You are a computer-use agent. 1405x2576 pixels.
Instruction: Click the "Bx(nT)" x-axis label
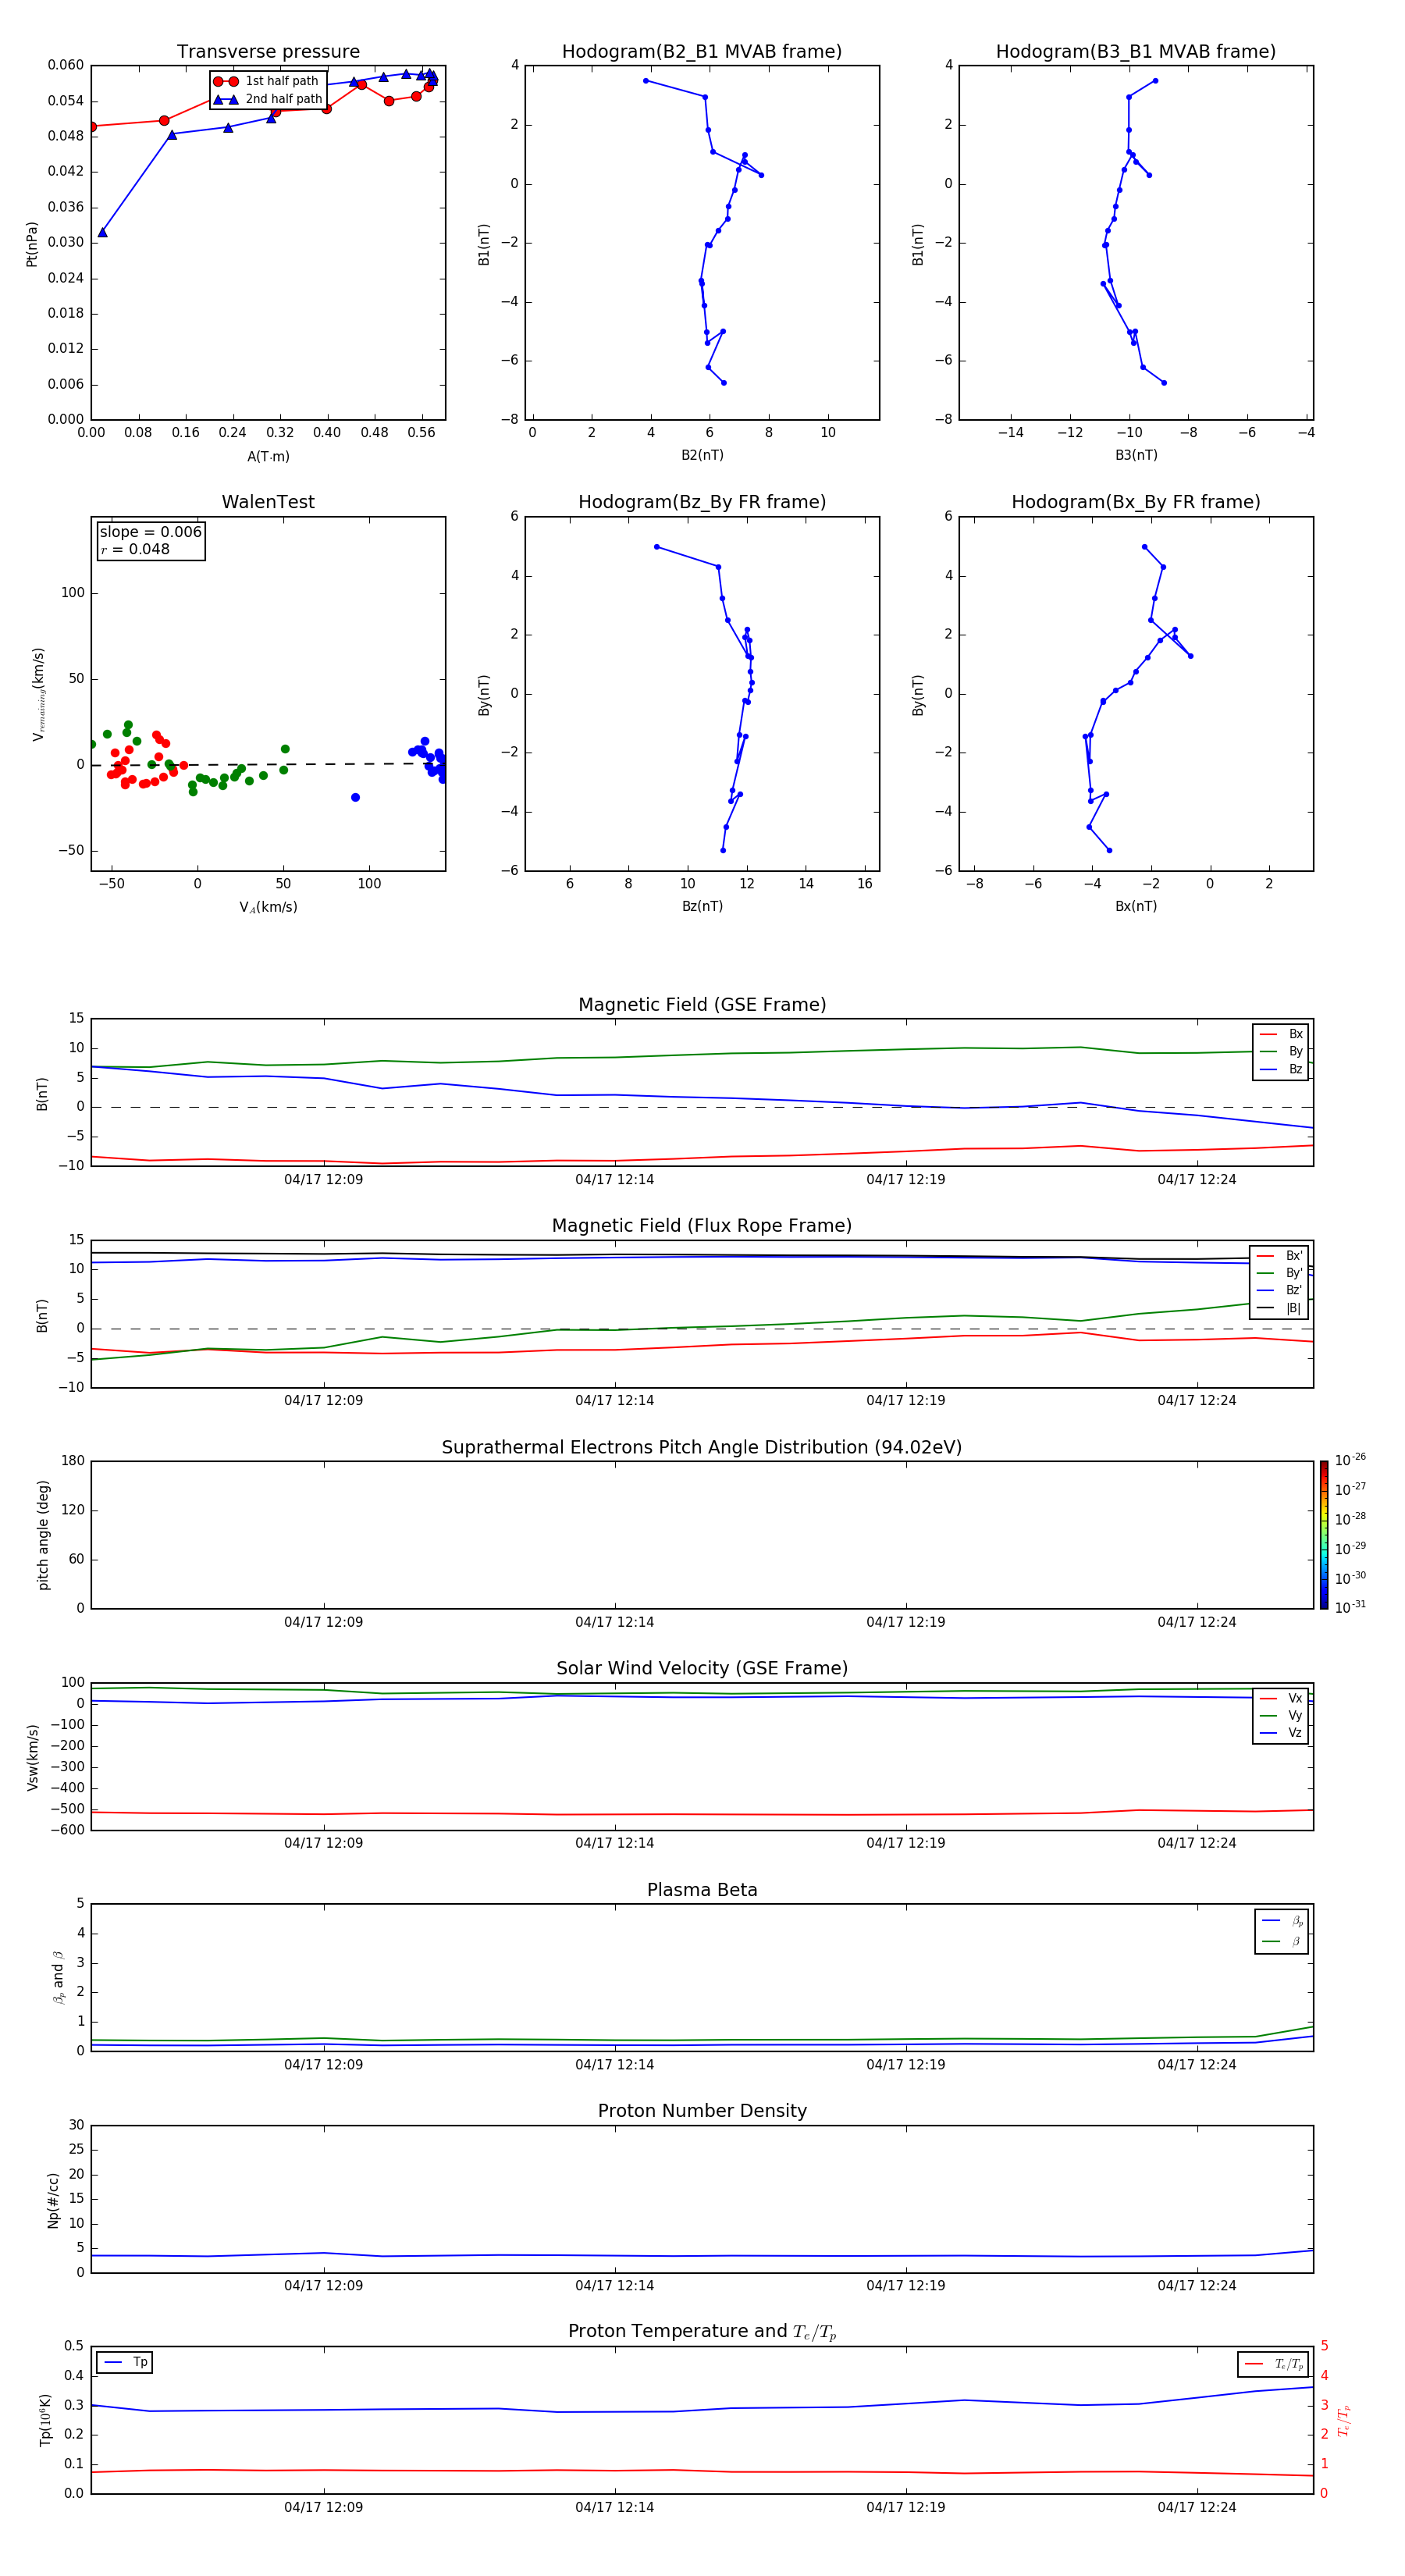click(x=1136, y=906)
